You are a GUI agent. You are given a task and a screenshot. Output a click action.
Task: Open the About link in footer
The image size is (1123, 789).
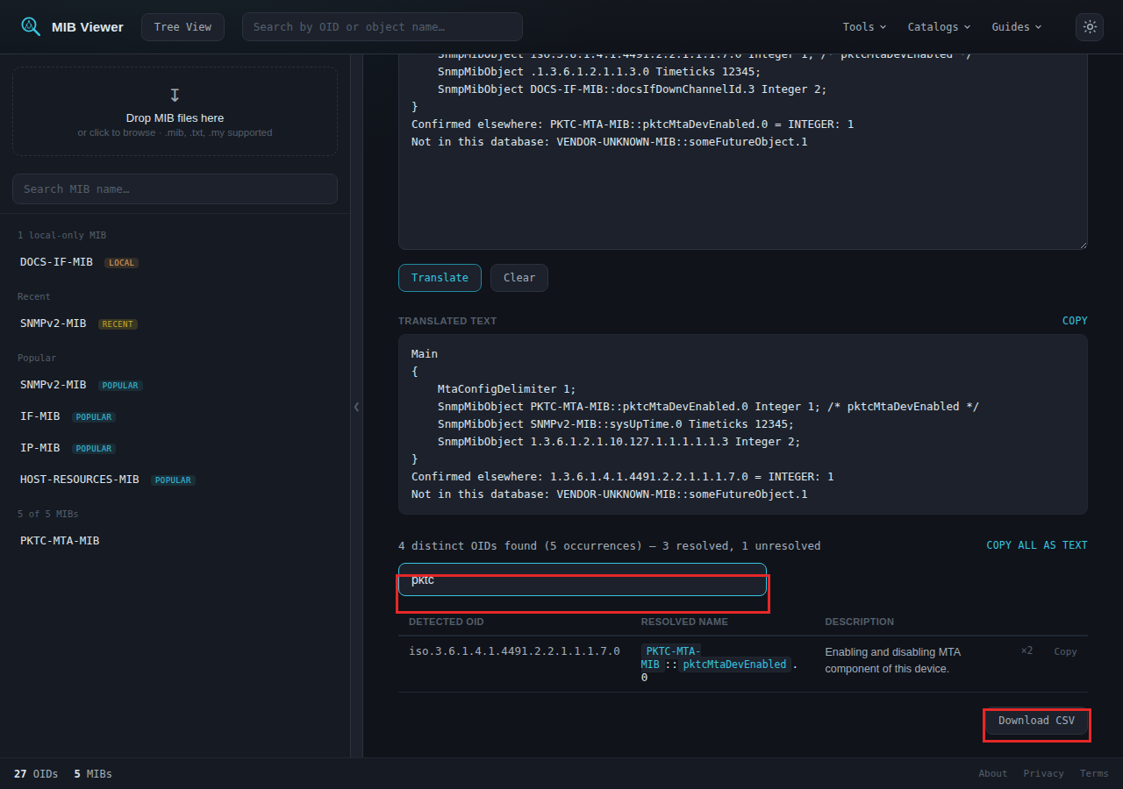[x=993, y=773]
